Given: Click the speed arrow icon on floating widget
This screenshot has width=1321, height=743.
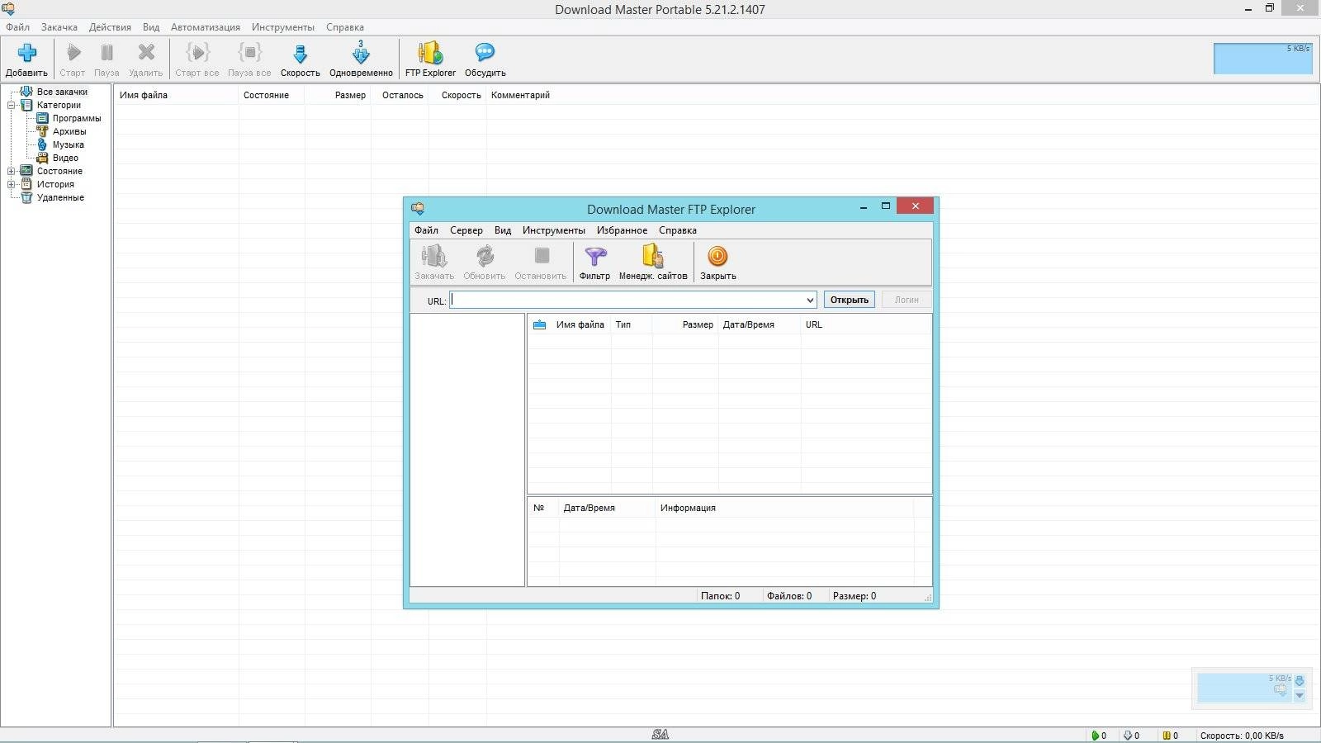Looking at the screenshot, I should [1300, 681].
